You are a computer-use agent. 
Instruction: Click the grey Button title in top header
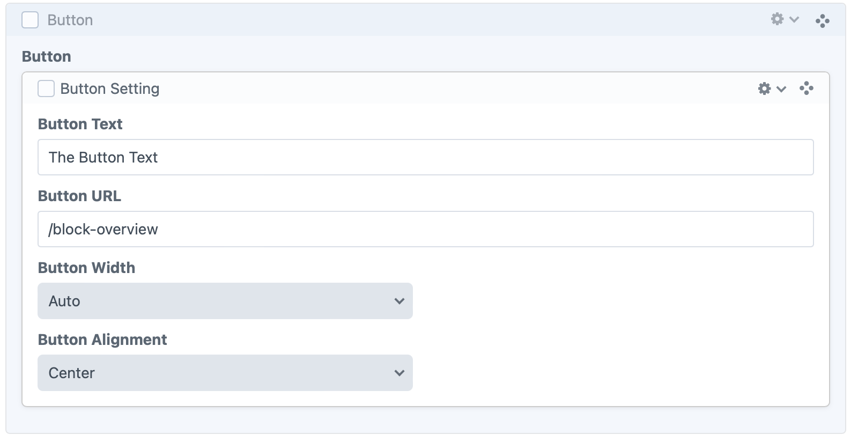coord(70,20)
